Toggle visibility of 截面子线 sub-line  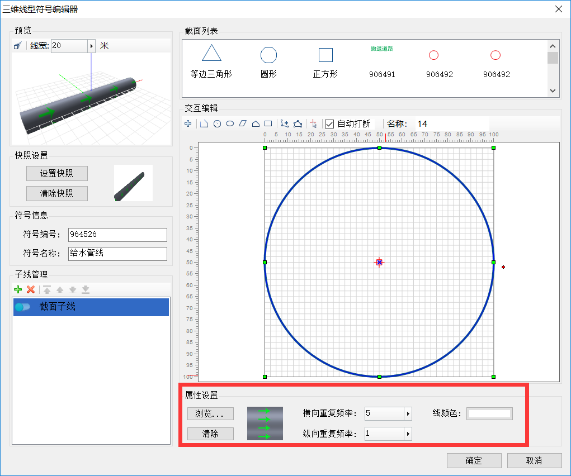23,307
